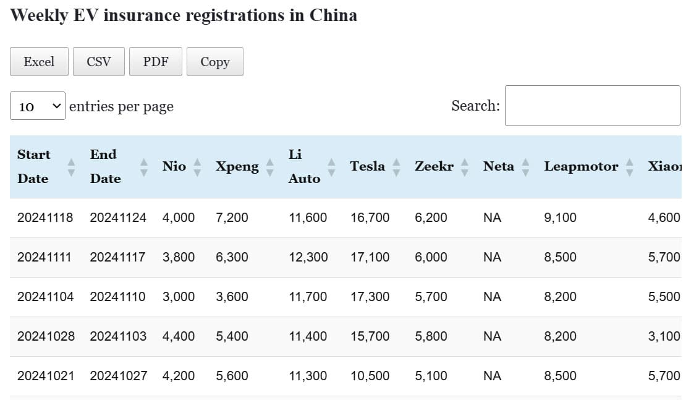Viewport: 686px width, 400px height.
Task: Click the End Date sort arrows icon
Action: coord(144,167)
